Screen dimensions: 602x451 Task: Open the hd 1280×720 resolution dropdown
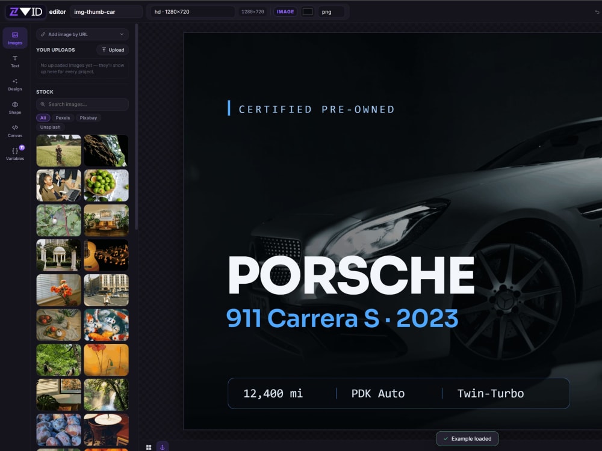point(193,12)
